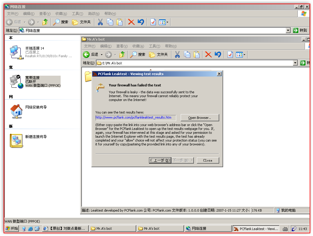Click Views icon in Mr.A's boX toolbar

pos(239,55)
